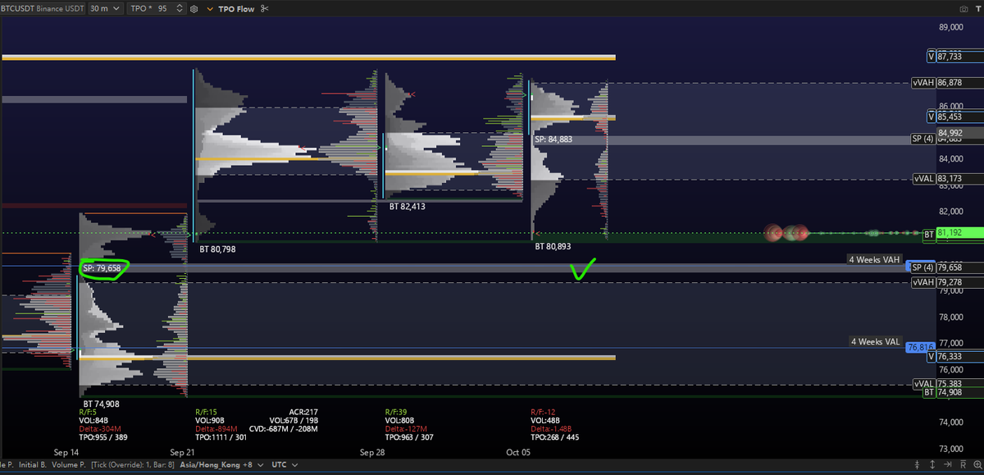This screenshot has width=984, height=475.
Task: Click the BTCUSDT Binance USDT symbol box
Action: point(43,8)
